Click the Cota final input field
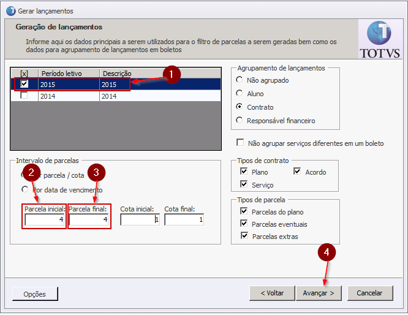408x315 pixels. tap(184, 219)
